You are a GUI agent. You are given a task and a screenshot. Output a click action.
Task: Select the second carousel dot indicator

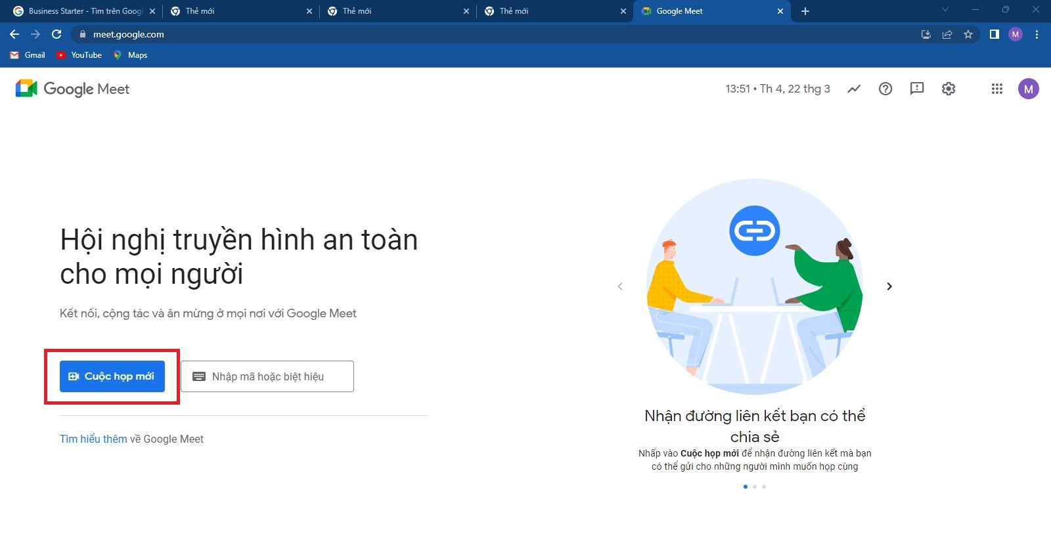tap(755, 487)
